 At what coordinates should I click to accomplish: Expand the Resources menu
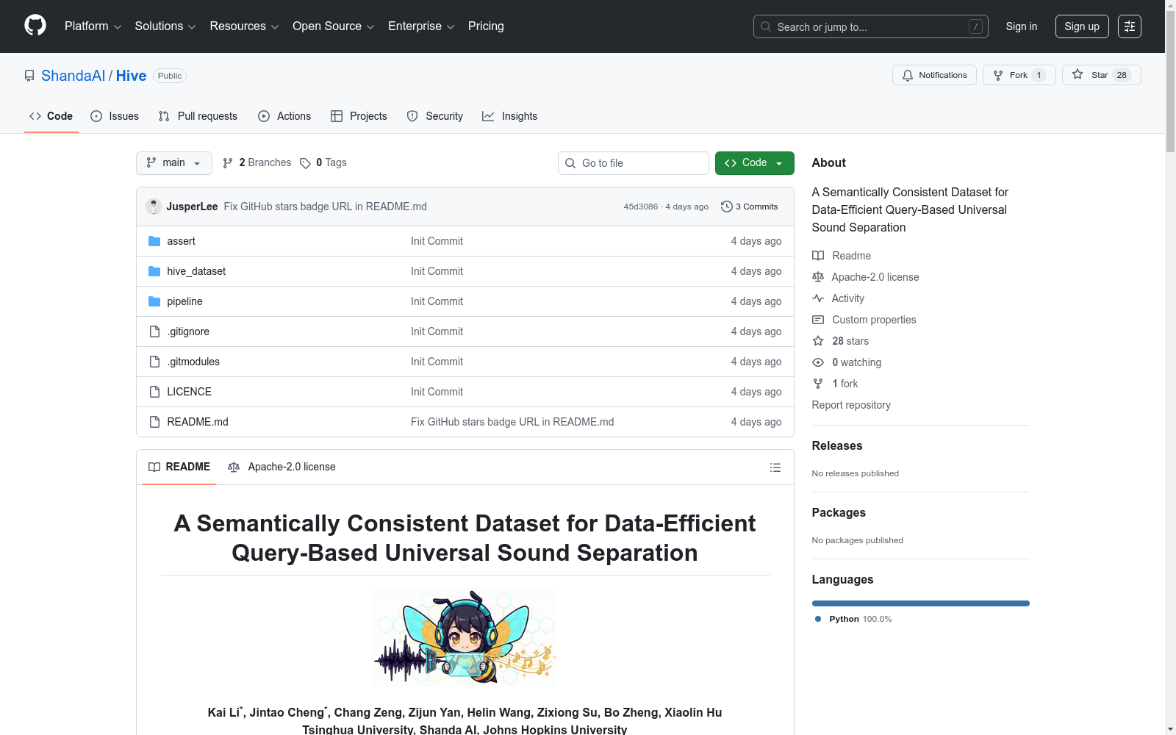click(x=244, y=26)
